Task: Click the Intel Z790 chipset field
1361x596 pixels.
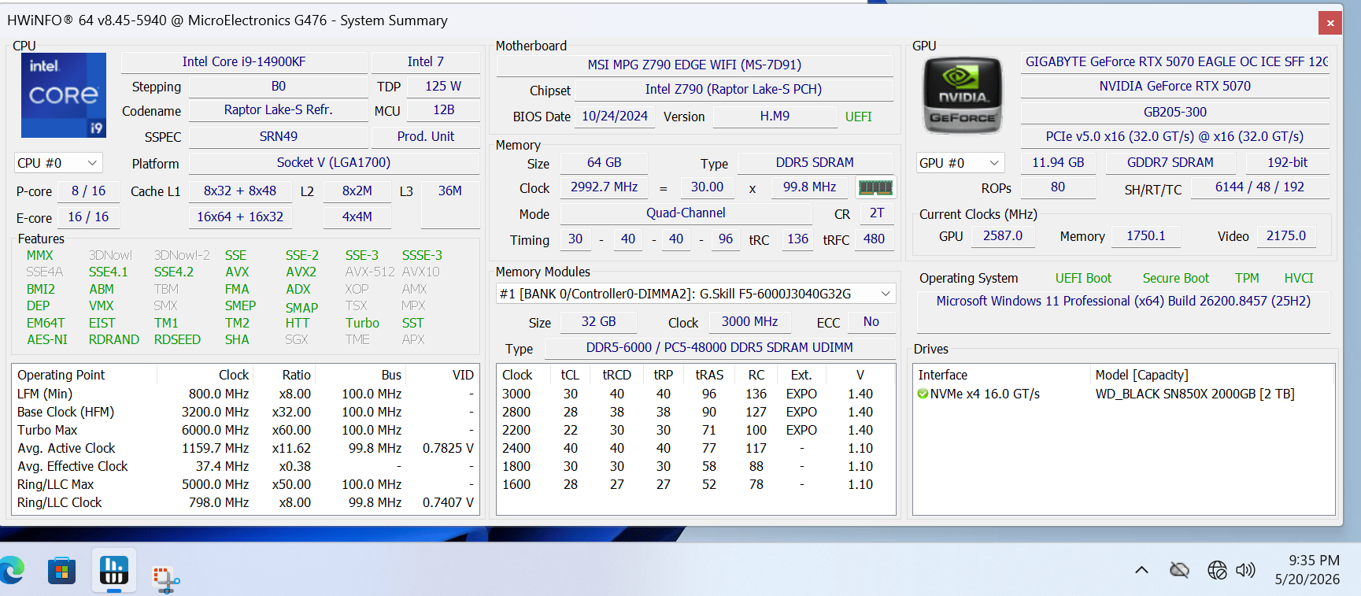Action: point(734,89)
